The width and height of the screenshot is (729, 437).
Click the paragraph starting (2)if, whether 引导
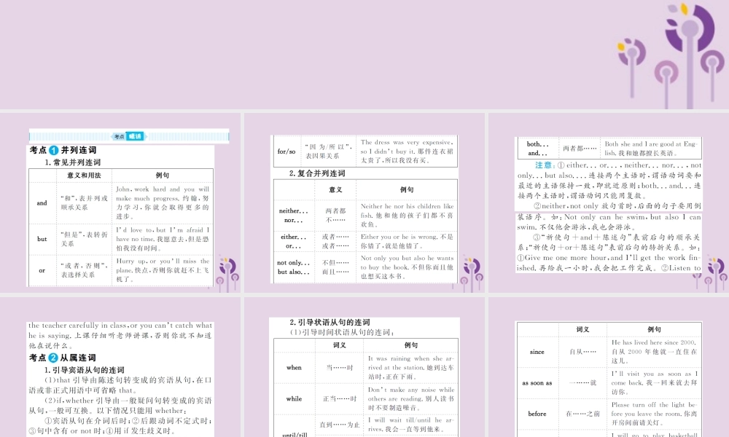click(x=120, y=406)
